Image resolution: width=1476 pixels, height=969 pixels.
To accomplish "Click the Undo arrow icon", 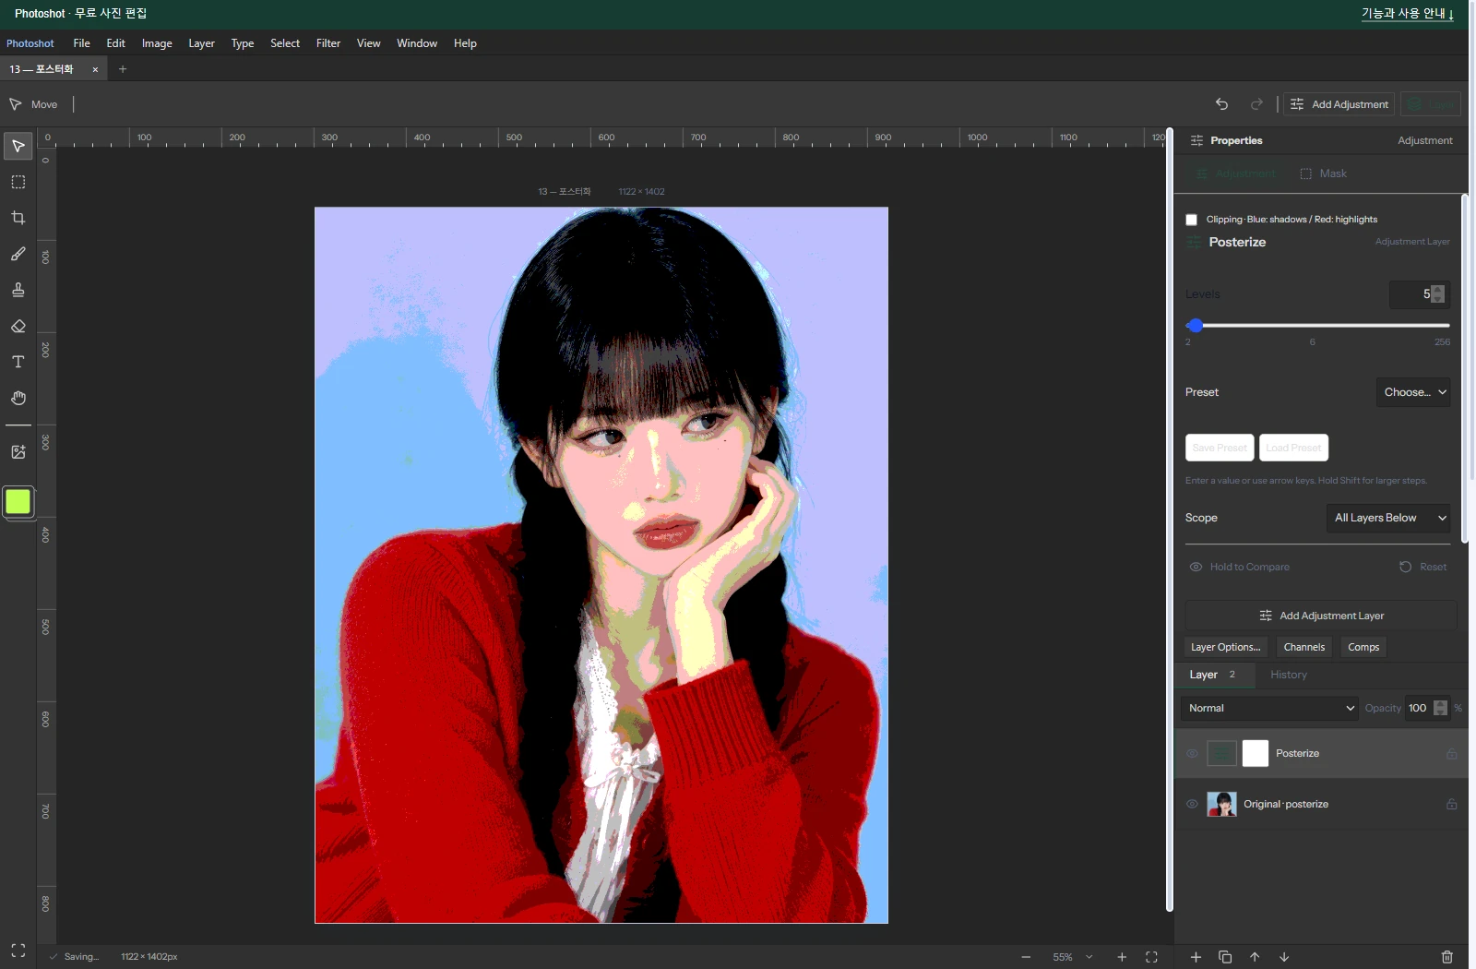I will 1221,104.
